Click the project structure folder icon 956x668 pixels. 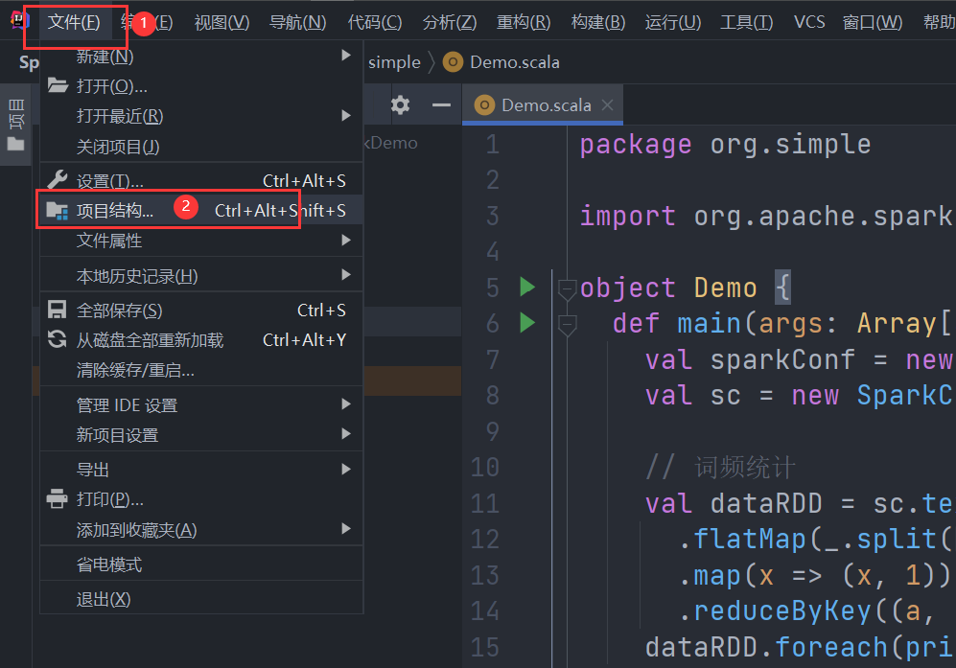pos(58,210)
